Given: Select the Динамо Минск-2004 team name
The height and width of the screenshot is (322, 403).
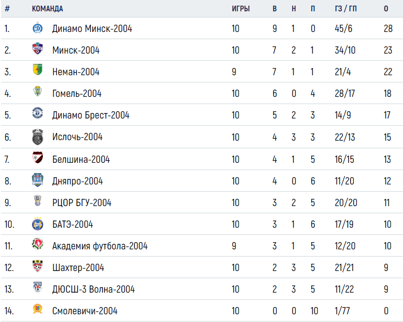Looking at the screenshot, I should click(x=92, y=28).
